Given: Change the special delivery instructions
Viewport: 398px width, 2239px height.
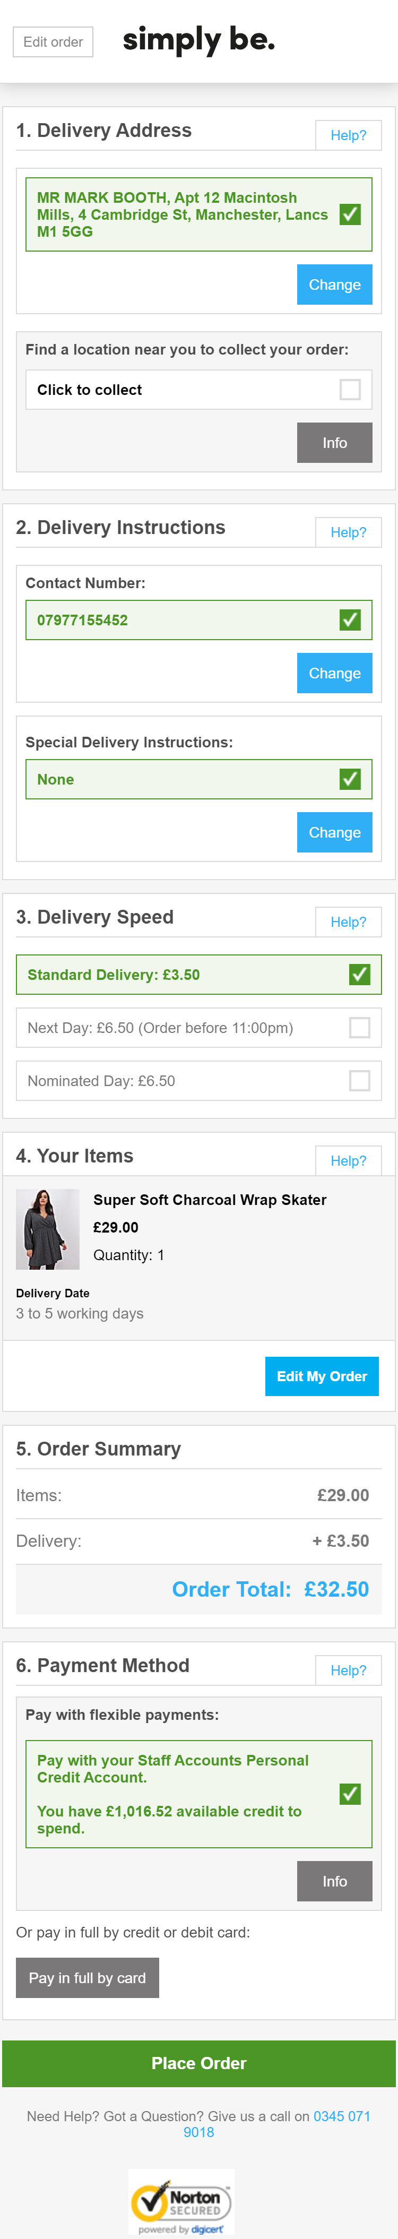Looking at the screenshot, I should (334, 832).
